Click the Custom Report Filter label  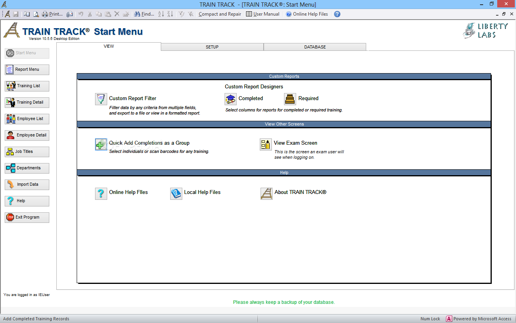coord(133,99)
